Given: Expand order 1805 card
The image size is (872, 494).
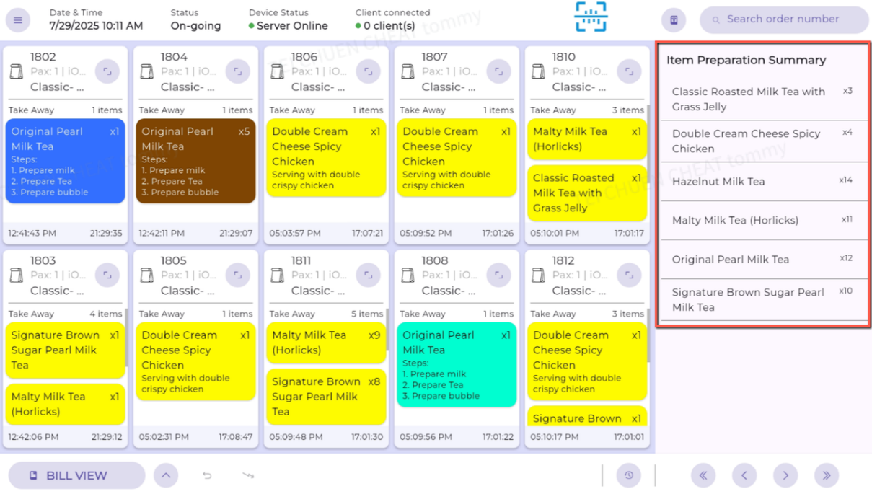Looking at the screenshot, I should 238,275.
